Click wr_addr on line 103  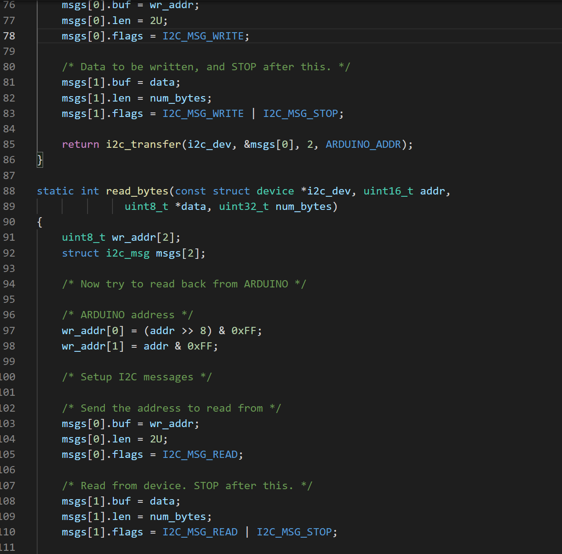[x=172, y=423]
